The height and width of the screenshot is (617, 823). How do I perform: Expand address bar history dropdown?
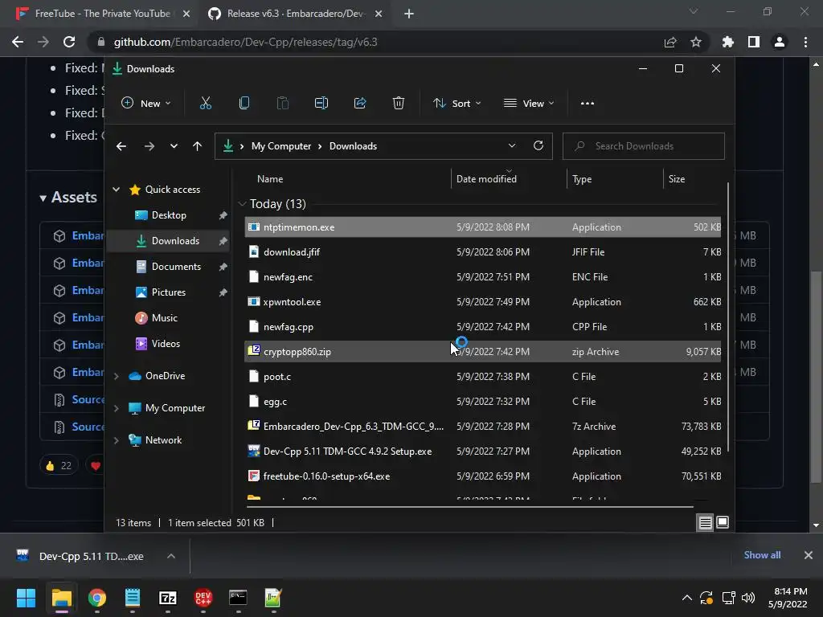(512, 146)
